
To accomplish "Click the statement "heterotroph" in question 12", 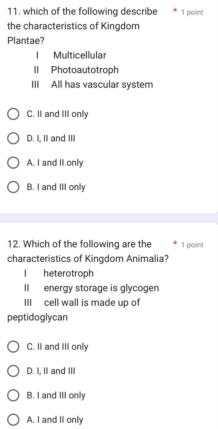I will pos(69,273).
